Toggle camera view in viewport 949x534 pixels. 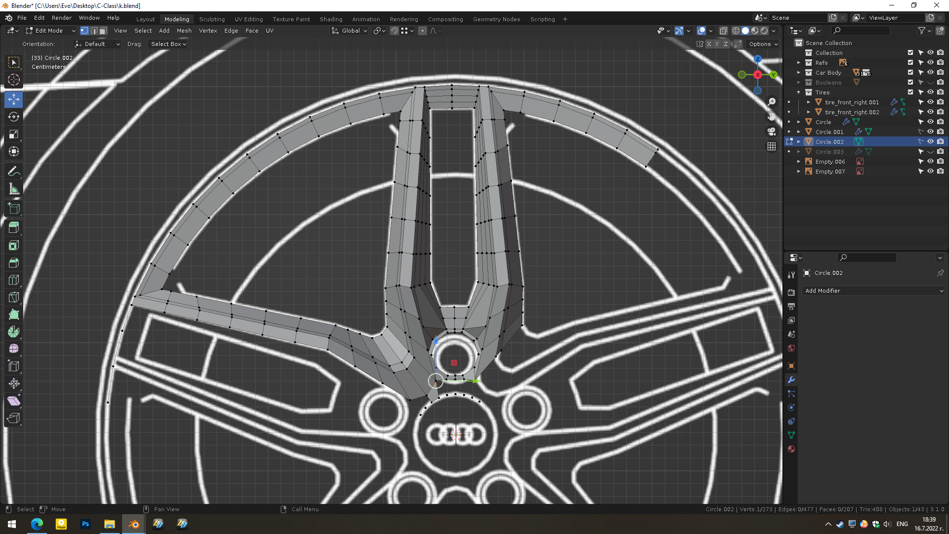click(x=772, y=132)
